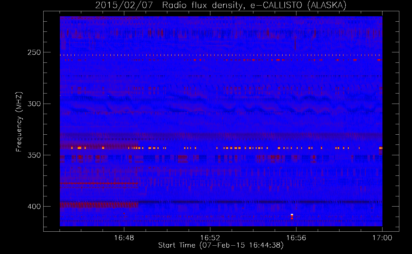
Task: Click the 400 frequency tick label
Action: 34,207
